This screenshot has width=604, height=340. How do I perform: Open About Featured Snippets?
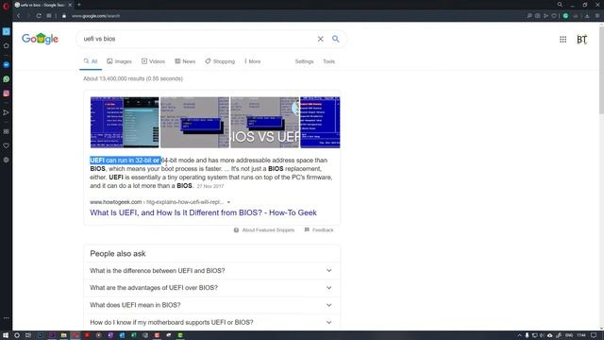pos(264,230)
